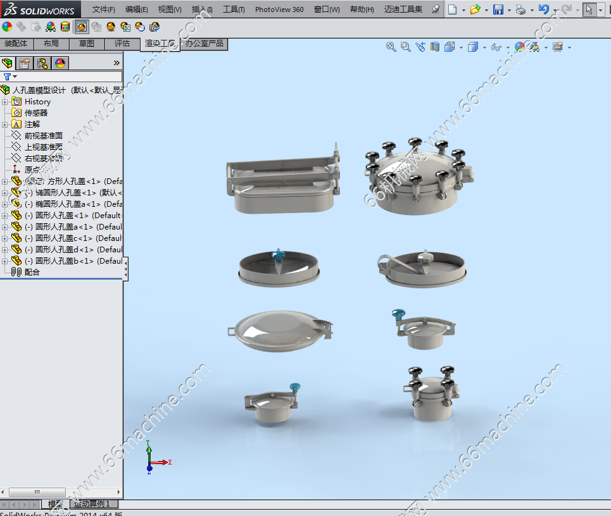
Task: Click the Schedule Render clock icon
Action: tap(140, 27)
